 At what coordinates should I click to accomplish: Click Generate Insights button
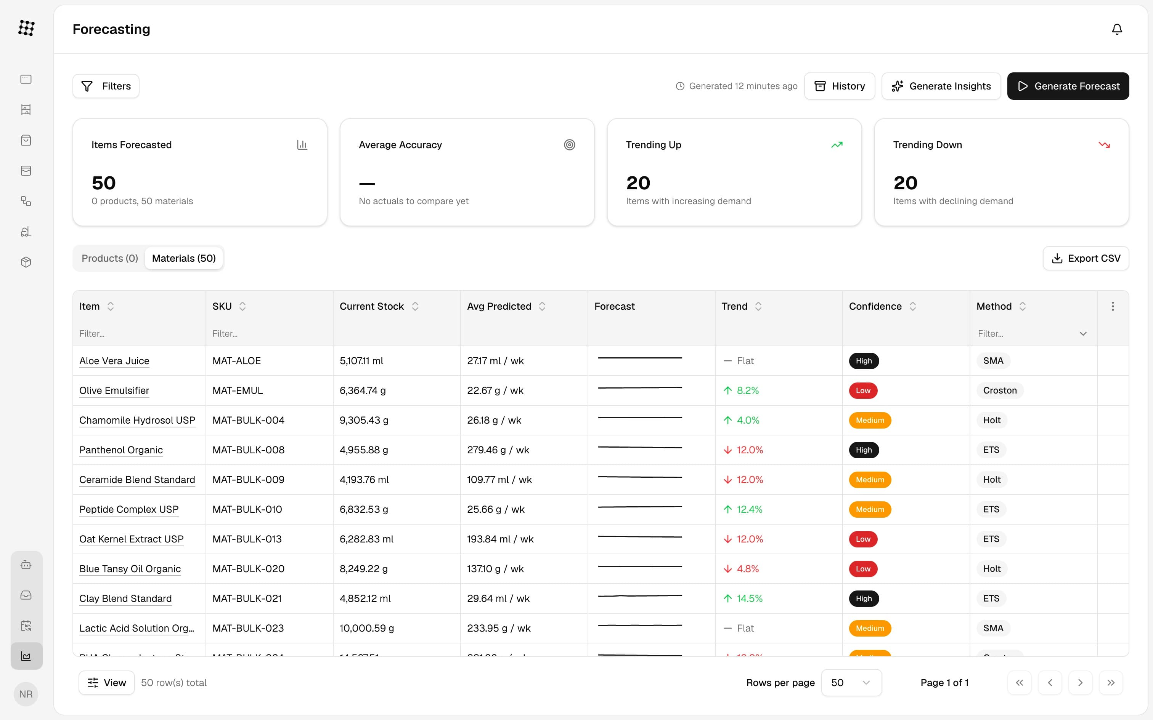pos(941,86)
